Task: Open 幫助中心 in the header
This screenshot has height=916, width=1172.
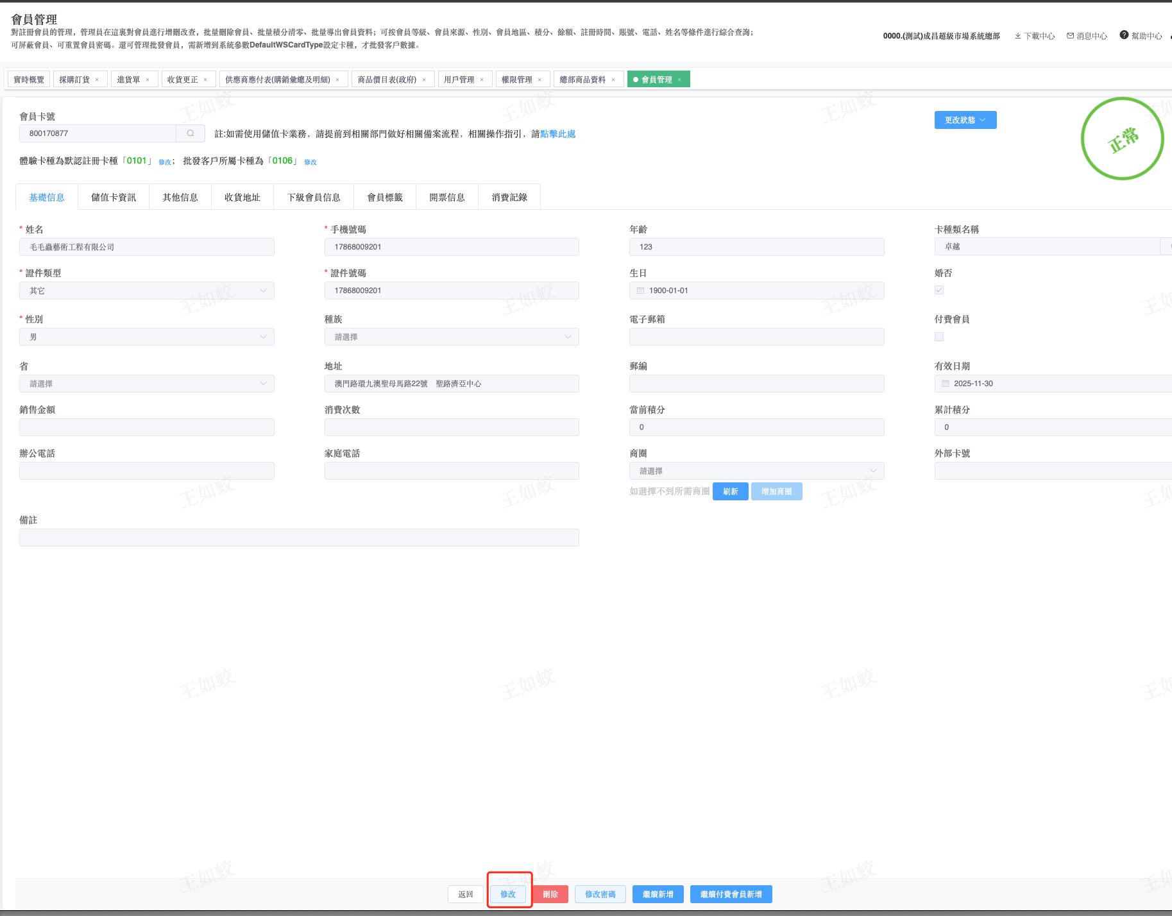Action: (x=1141, y=36)
